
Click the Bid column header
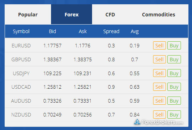point(52,31)
